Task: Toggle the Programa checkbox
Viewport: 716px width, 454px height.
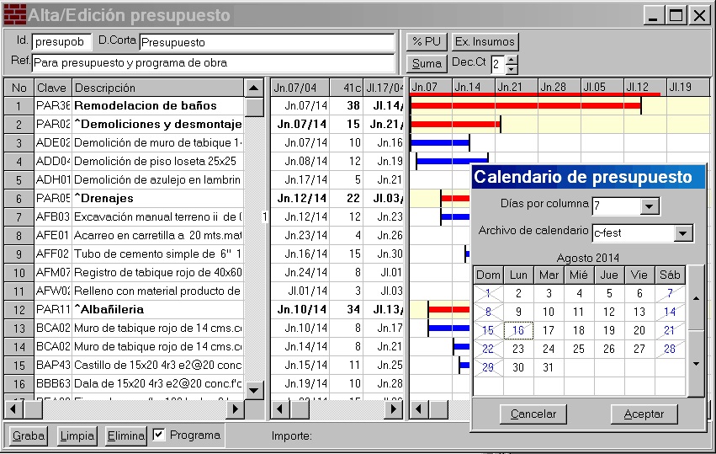Action: click(x=160, y=435)
